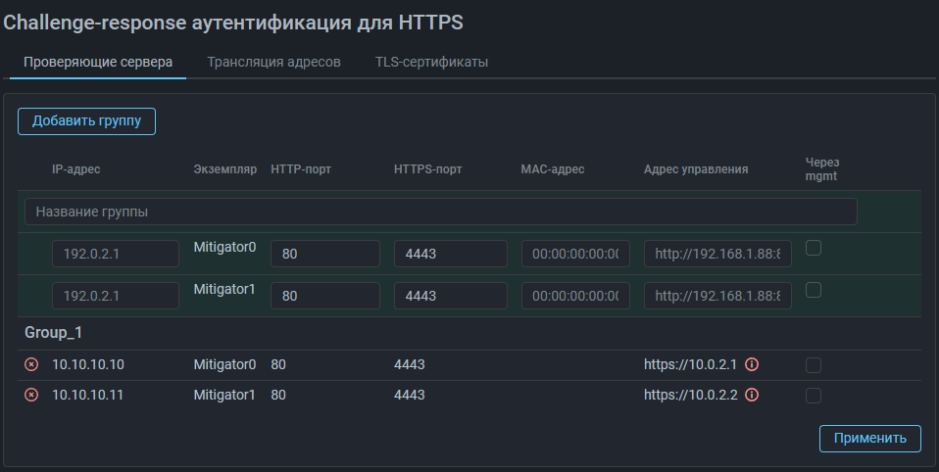Click the Применить button

869,439
